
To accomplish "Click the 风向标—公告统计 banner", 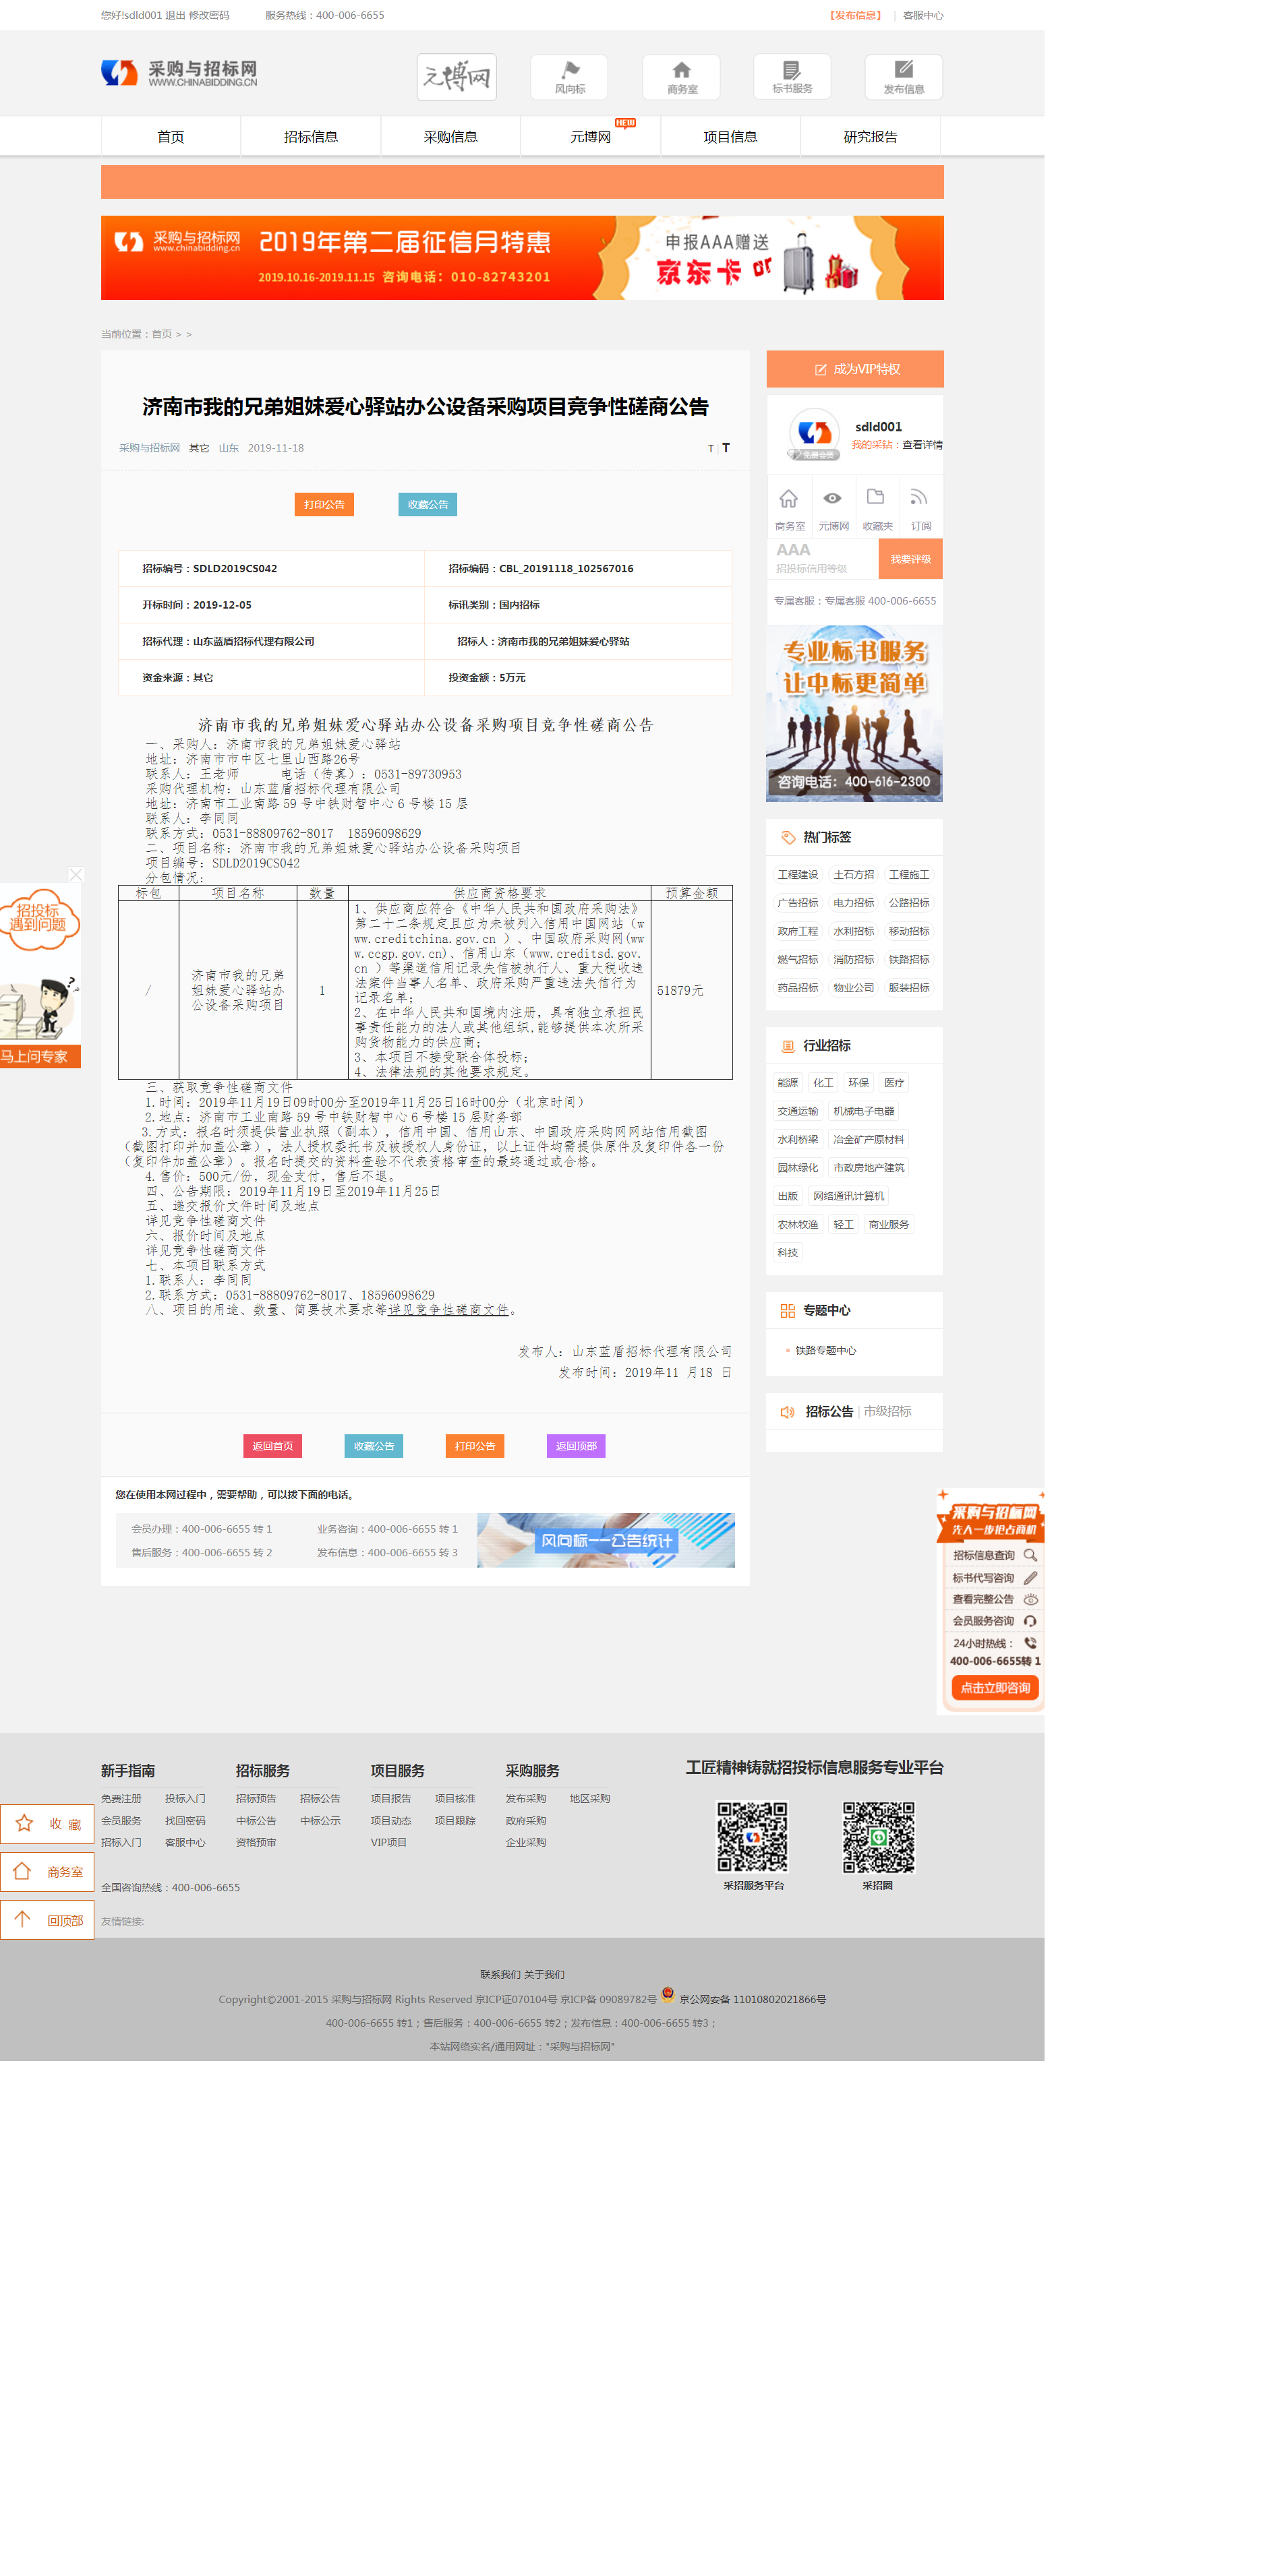I will [606, 1540].
